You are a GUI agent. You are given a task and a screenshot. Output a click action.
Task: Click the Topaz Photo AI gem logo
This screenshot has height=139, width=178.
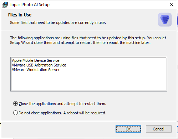click(x=165, y=20)
